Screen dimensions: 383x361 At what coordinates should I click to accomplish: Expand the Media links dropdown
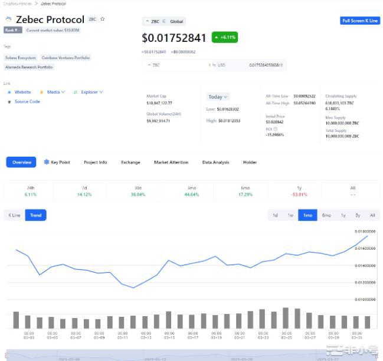click(63, 92)
